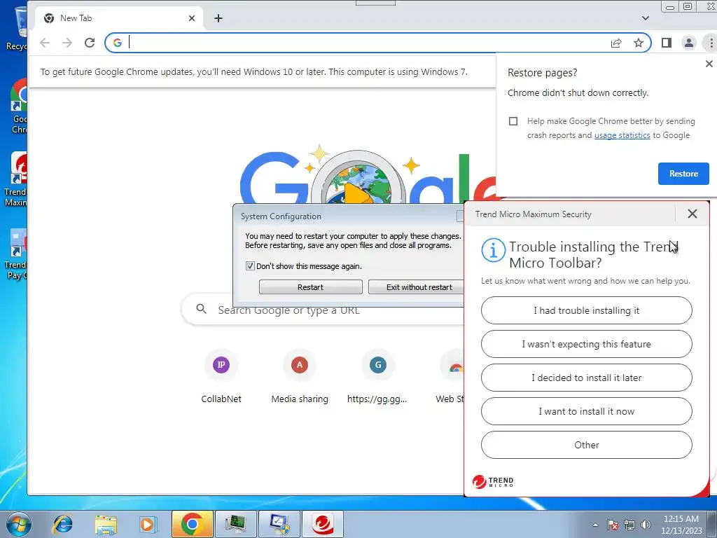Bookmark this tab with the star icon

[x=639, y=43]
